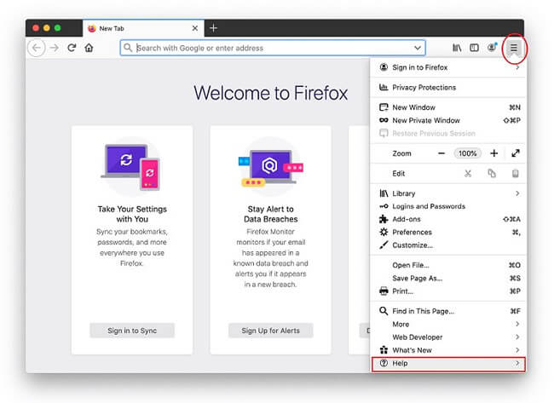Choose Save Page As... item
The width and height of the screenshot is (554, 403).
[448, 279]
